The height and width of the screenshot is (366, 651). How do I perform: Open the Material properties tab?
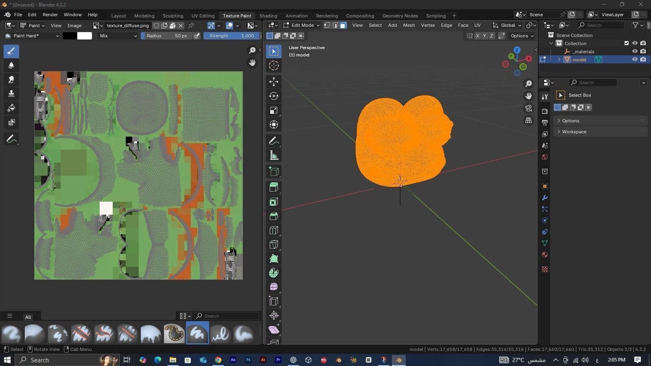click(x=545, y=255)
